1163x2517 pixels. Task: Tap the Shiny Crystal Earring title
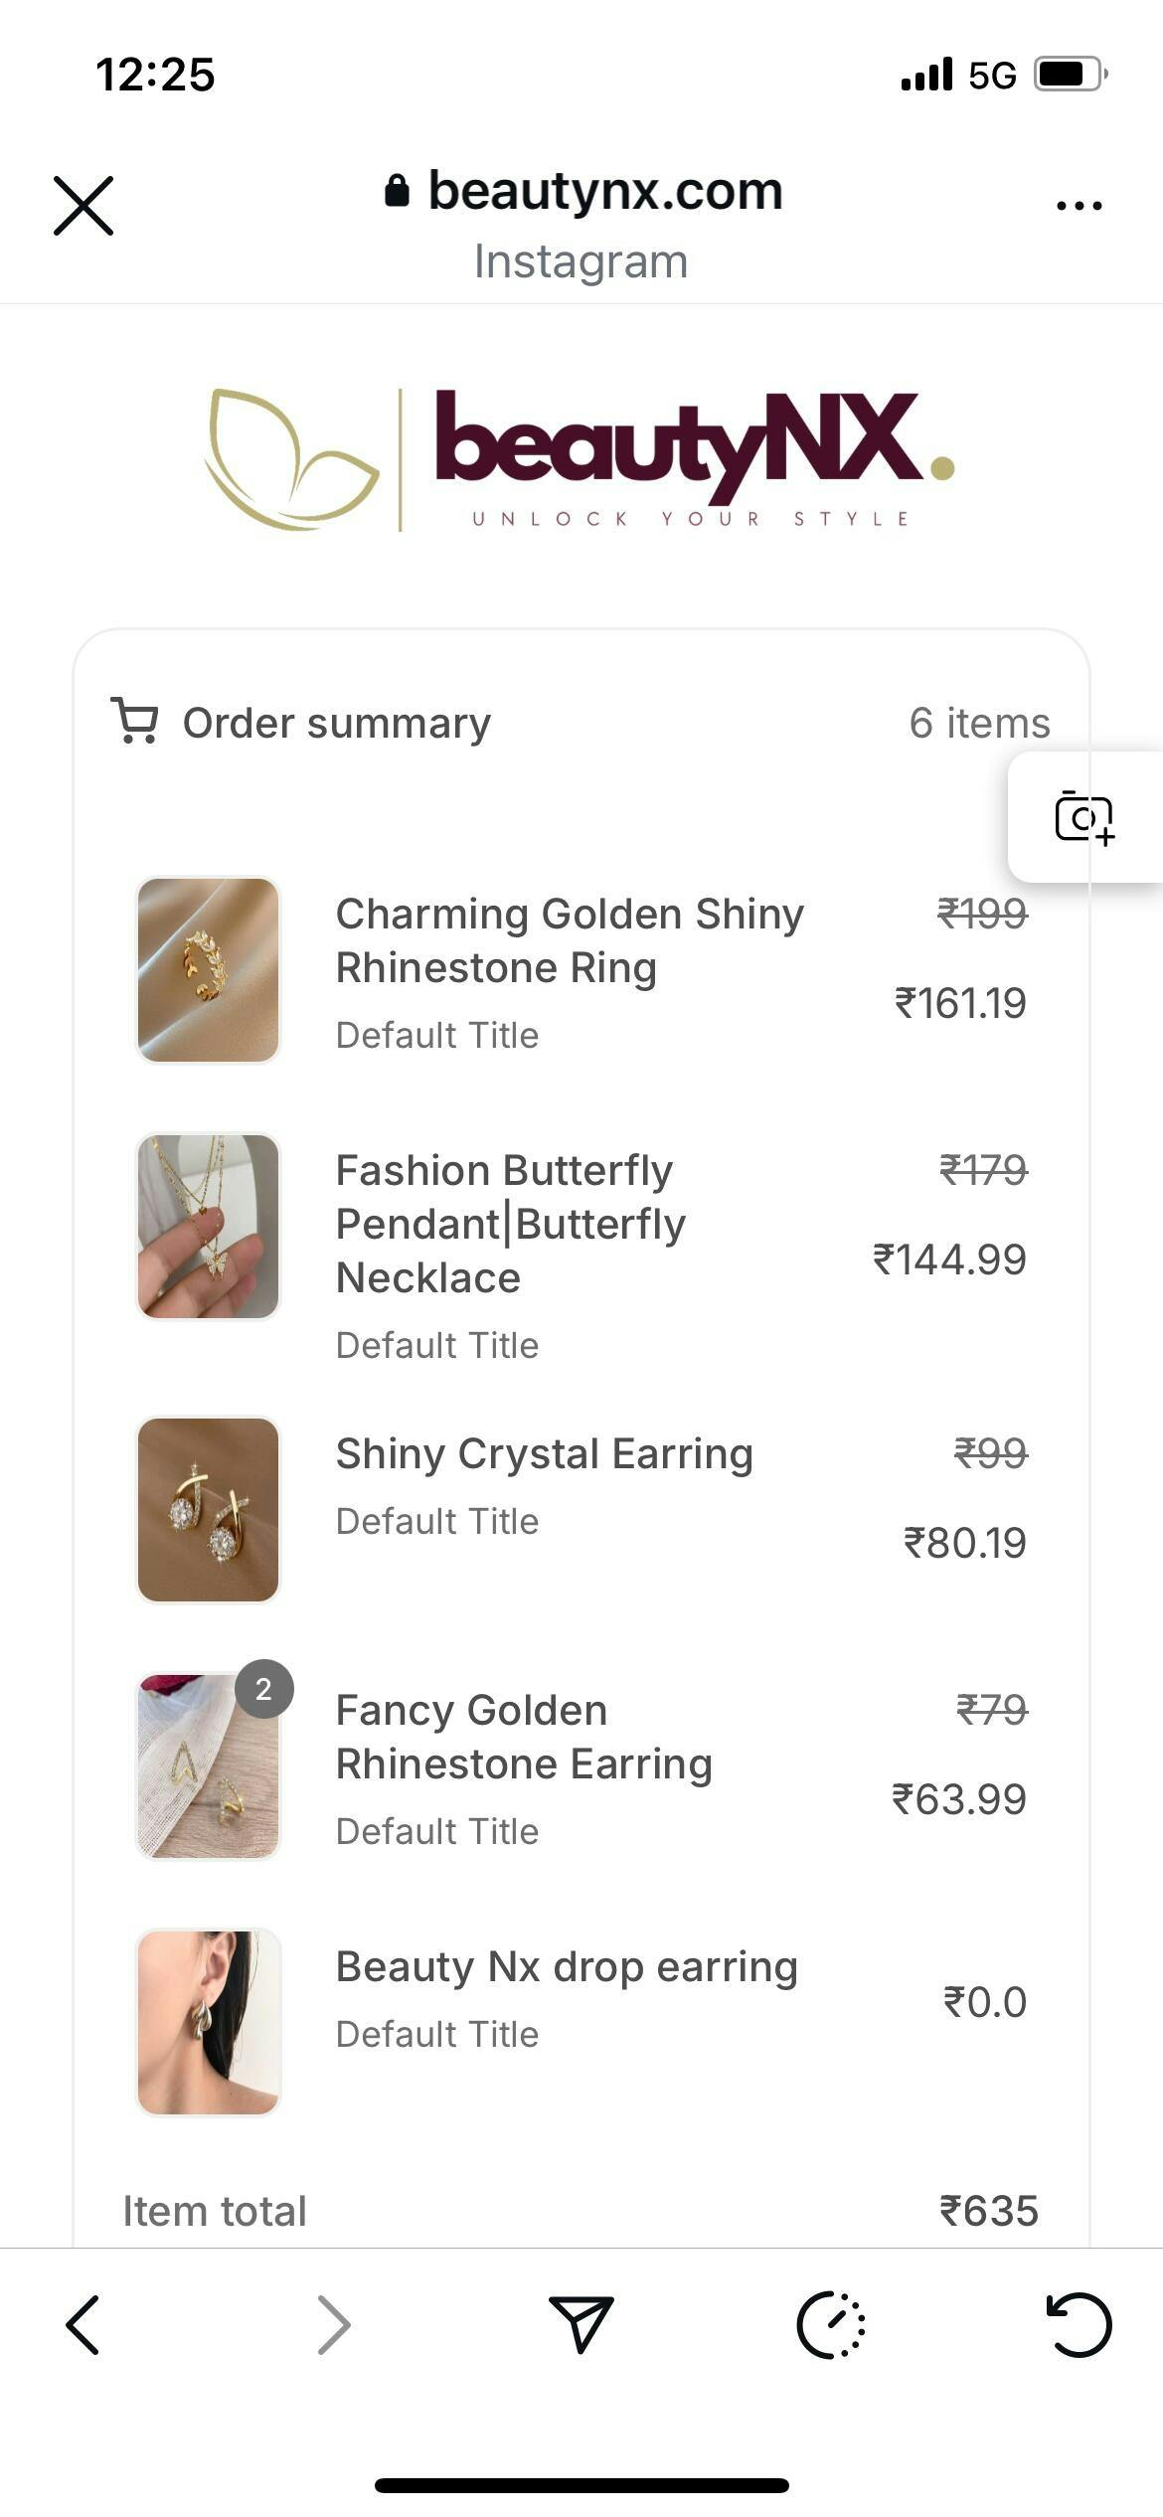[544, 1454]
